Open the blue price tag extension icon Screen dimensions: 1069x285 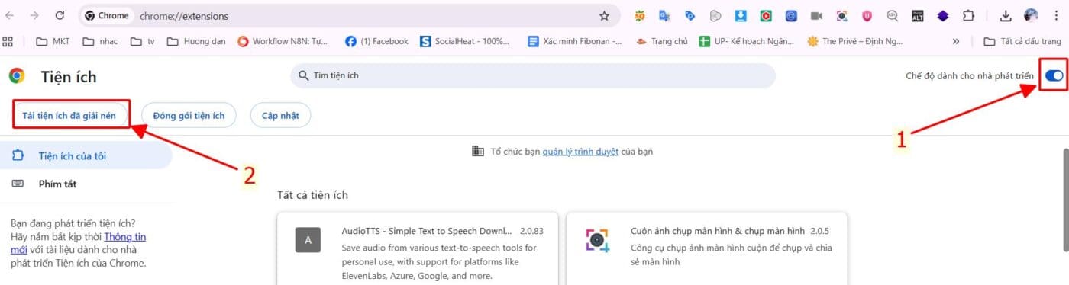click(690, 15)
